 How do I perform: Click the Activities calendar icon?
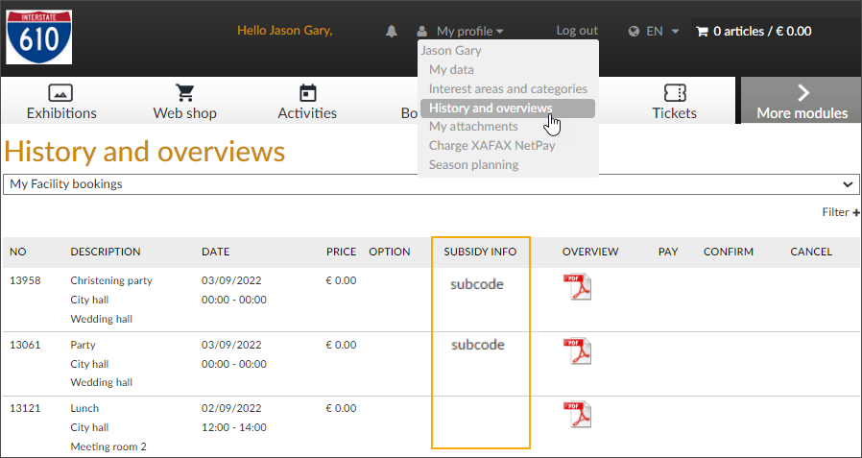tap(307, 92)
